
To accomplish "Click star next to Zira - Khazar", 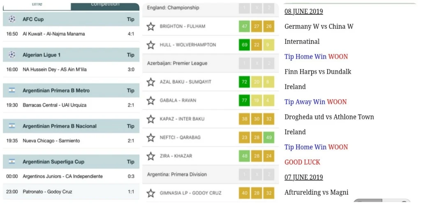I will pos(151,156).
